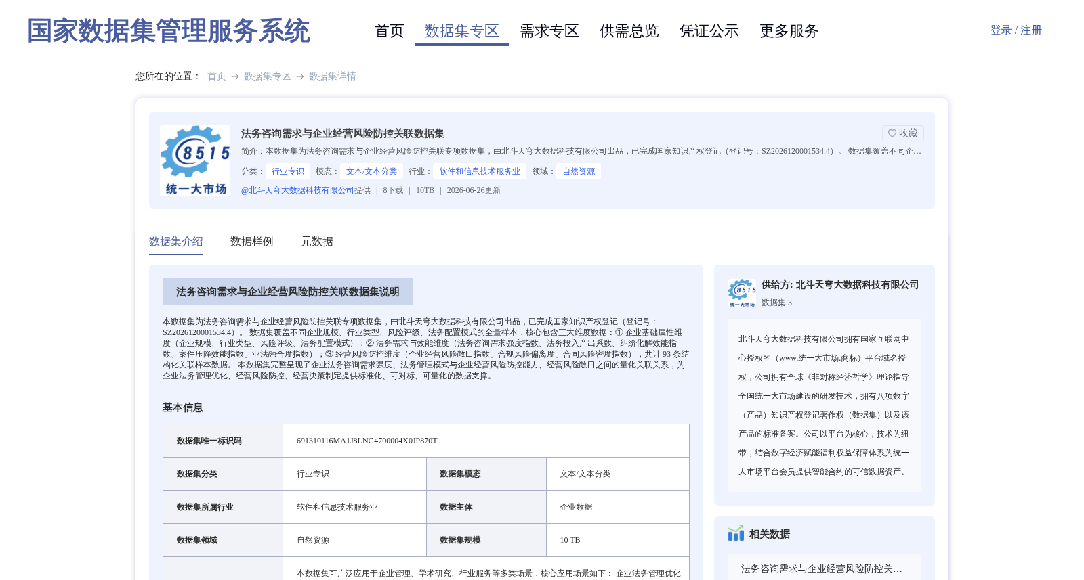Click the heart icon on 收藏 button
Image resolution: width=1084 pixels, height=580 pixels.
pos(892,133)
